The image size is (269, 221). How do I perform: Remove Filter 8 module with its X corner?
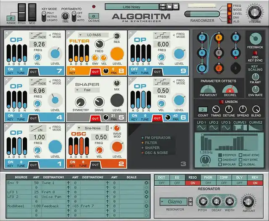69,33
